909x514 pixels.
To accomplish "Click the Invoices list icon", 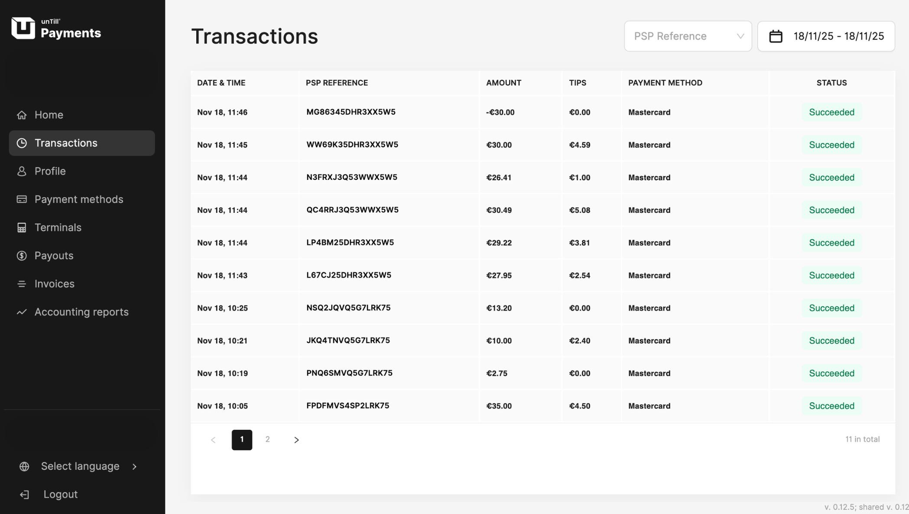I will pyautogui.click(x=22, y=284).
